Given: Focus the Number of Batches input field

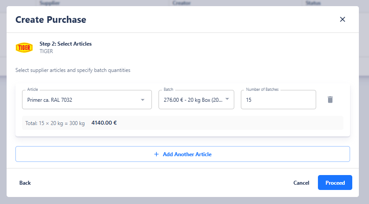Looking at the screenshot, I should (278, 100).
